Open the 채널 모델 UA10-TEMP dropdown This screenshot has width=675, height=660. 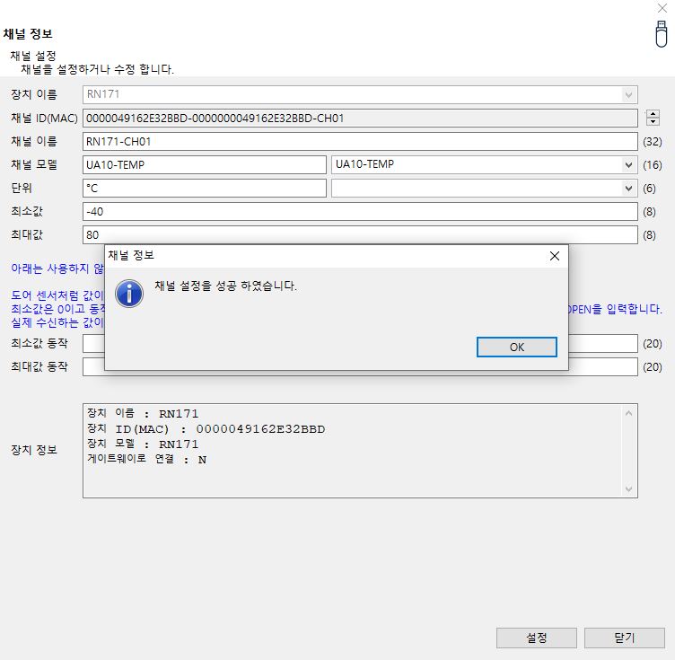click(628, 165)
